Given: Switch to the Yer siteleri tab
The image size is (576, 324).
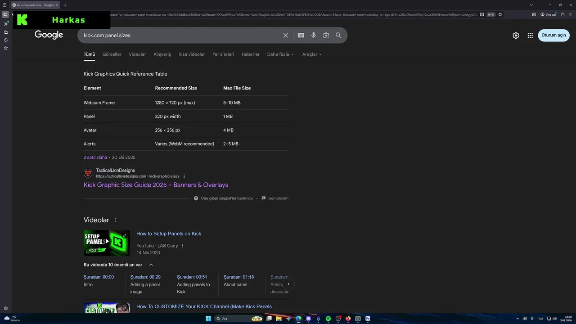Looking at the screenshot, I should 223,54.
